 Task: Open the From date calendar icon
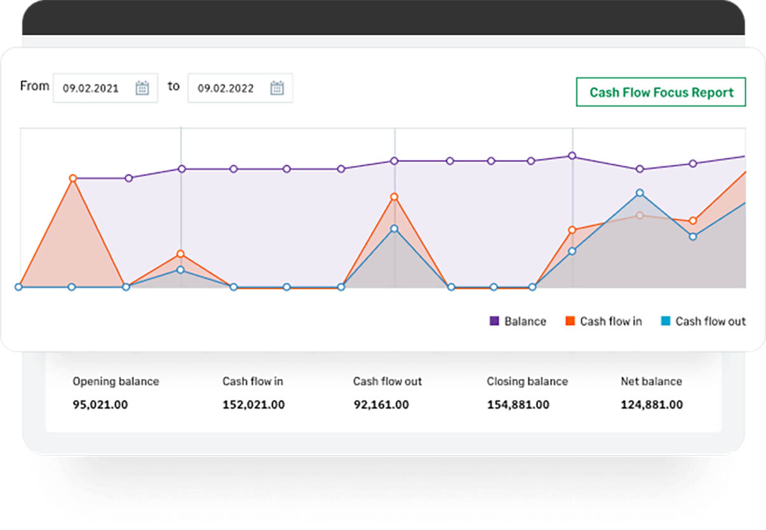point(142,88)
